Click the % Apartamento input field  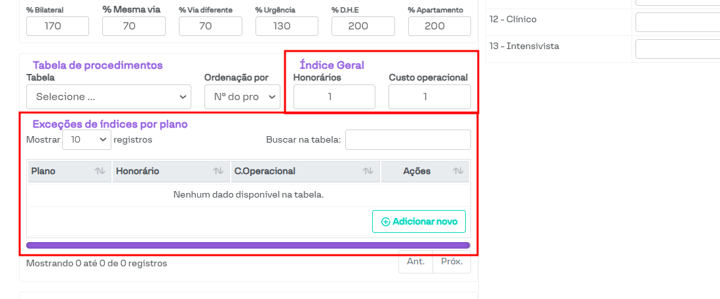pyautogui.click(x=439, y=26)
